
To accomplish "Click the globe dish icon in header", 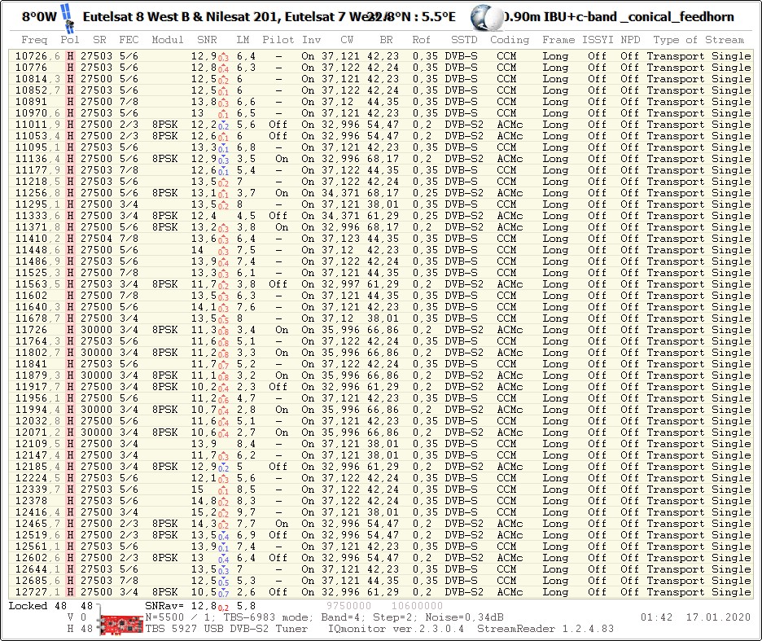I will pyautogui.click(x=487, y=17).
